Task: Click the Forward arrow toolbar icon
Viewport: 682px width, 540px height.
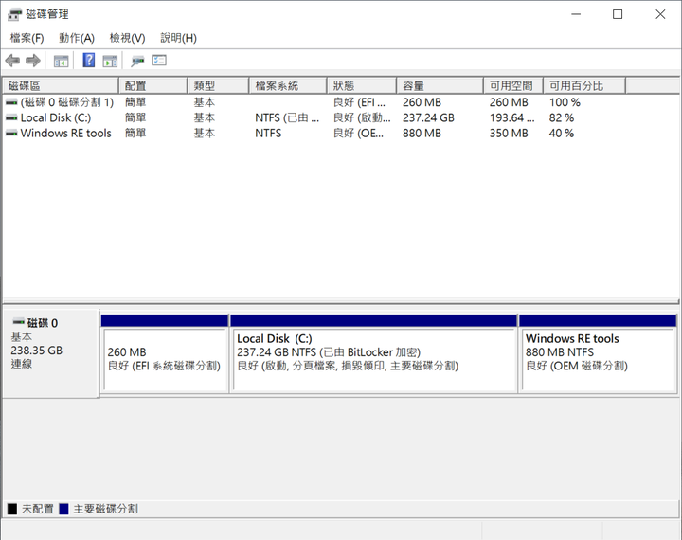Action: tap(33, 61)
